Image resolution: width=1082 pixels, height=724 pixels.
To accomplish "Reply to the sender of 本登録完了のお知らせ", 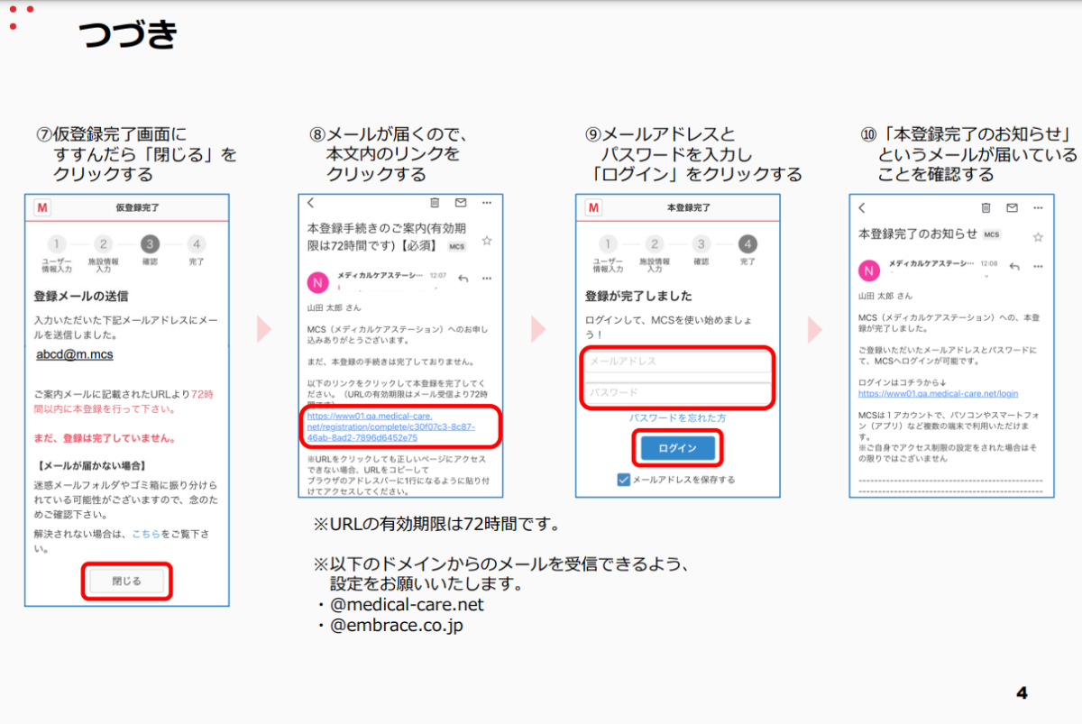I will (x=1015, y=267).
